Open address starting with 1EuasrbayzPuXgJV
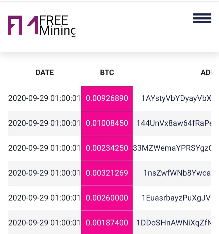Screen dimensions: 219x234 tap(176, 198)
